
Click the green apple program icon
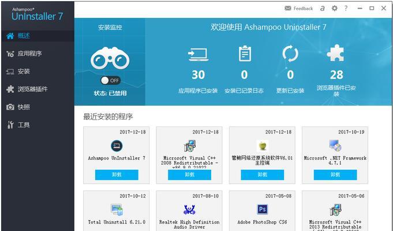coord(263,146)
